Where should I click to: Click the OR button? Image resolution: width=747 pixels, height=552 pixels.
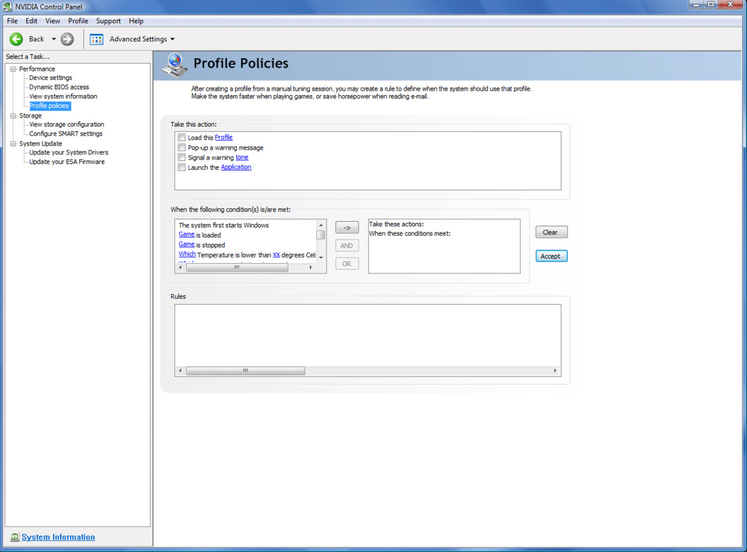[x=347, y=264]
